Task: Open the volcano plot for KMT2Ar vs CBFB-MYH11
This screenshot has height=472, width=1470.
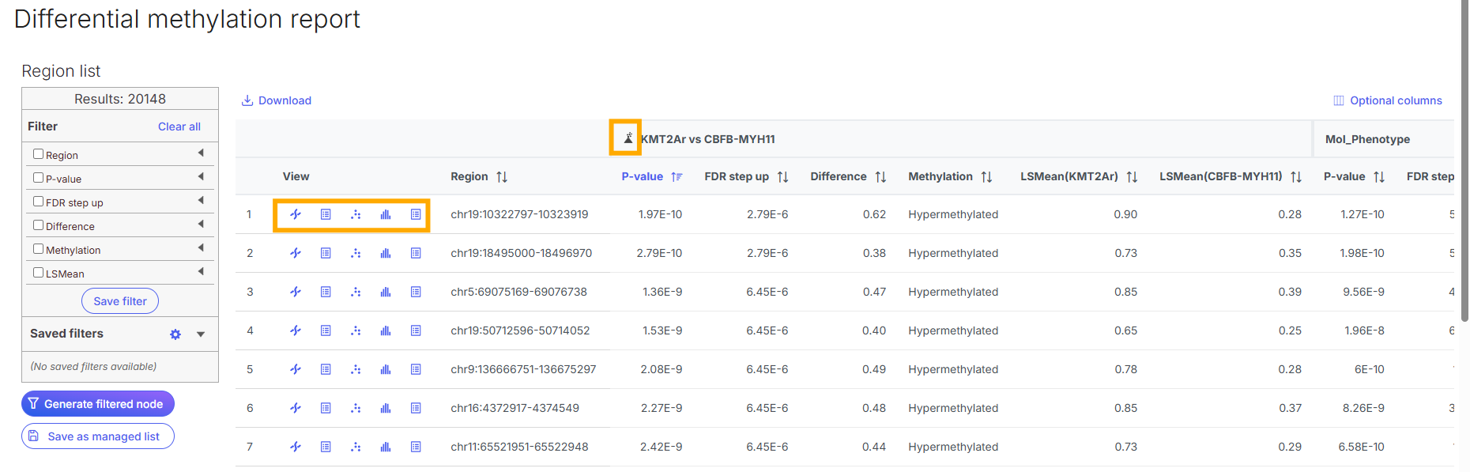Action: tap(628, 138)
